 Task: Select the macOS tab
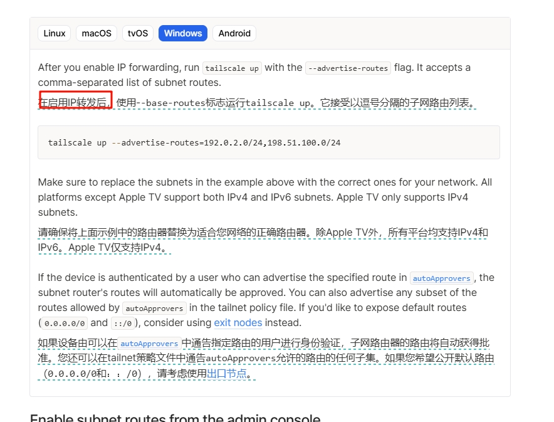[x=97, y=33]
